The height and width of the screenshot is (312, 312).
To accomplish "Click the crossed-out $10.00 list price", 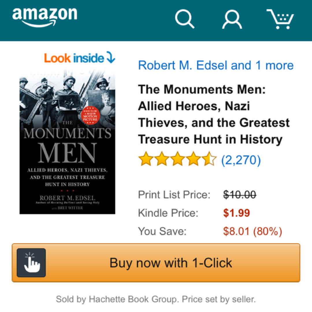I will 239,195.
